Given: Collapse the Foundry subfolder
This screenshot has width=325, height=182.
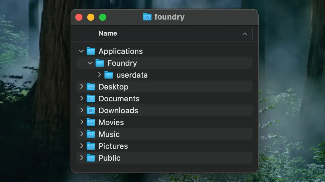Looking at the screenshot, I should click(x=90, y=63).
